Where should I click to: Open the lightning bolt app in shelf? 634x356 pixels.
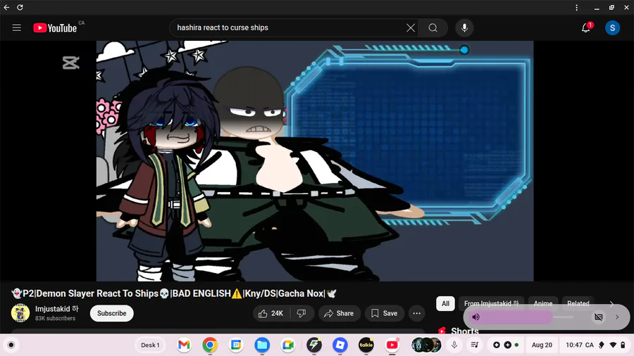point(314,345)
